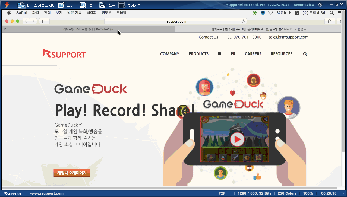The height and width of the screenshot is (197, 347).
Task: Click the sales.kr@rsupport.com email link
Action: click(x=288, y=37)
